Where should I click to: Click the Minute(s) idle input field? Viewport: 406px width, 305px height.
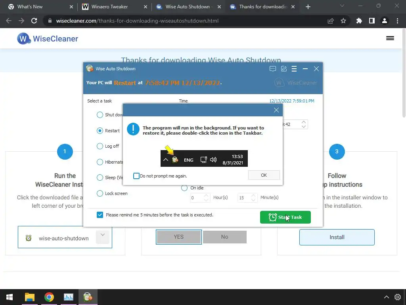tap(244, 198)
